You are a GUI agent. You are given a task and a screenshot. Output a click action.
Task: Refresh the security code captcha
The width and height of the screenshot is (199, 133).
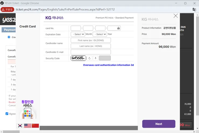coord(90,58)
